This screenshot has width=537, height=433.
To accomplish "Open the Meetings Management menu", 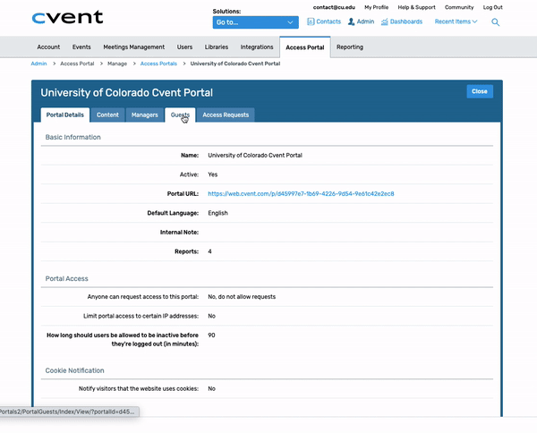I will pos(134,47).
